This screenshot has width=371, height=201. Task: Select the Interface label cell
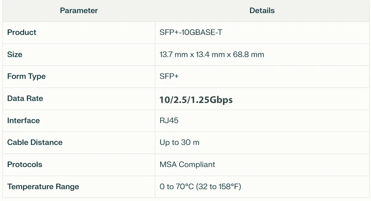23,121
